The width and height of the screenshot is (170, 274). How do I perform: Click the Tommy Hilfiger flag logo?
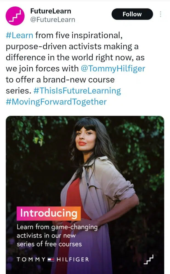coord(51,259)
